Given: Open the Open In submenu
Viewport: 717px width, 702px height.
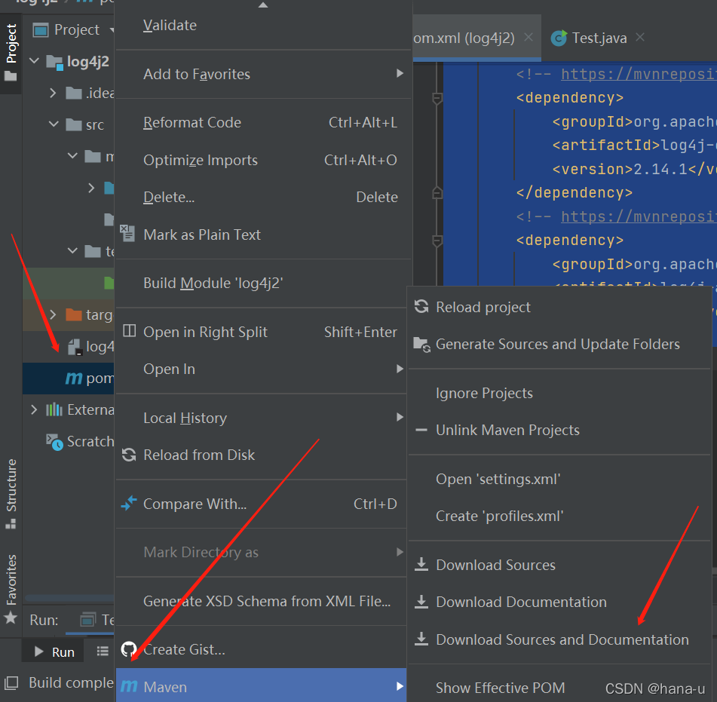Looking at the screenshot, I should pyautogui.click(x=262, y=369).
